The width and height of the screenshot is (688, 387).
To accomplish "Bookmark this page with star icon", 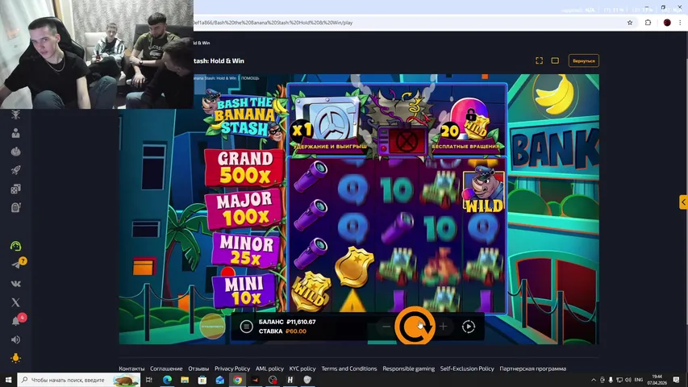I will 630,23.
